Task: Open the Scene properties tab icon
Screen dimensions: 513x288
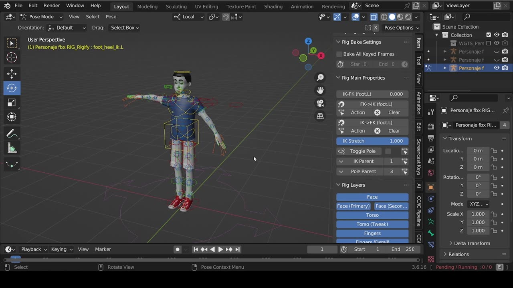Action: [431, 161]
